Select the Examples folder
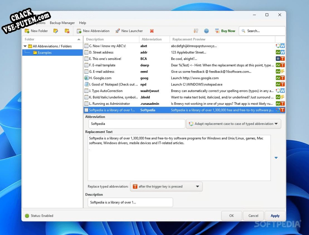The width and height of the screenshot is (309, 235). click(x=45, y=53)
